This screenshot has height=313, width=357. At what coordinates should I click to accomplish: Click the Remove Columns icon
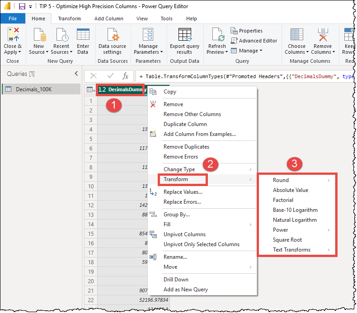pyautogui.click(x=322, y=35)
